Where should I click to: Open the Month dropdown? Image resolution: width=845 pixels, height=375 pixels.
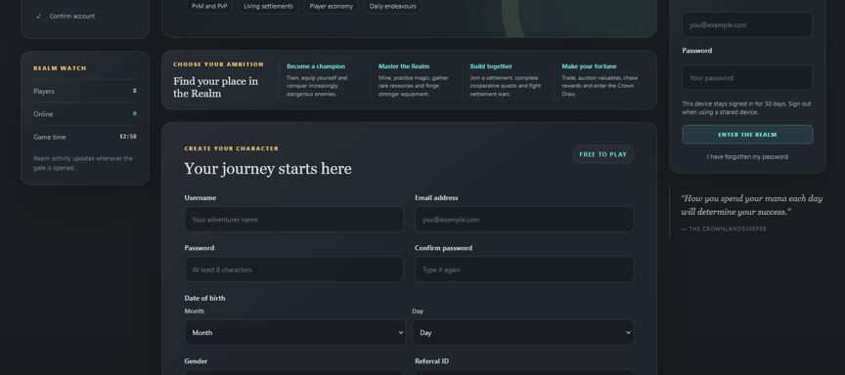pyautogui.click(x=295, y=332)
